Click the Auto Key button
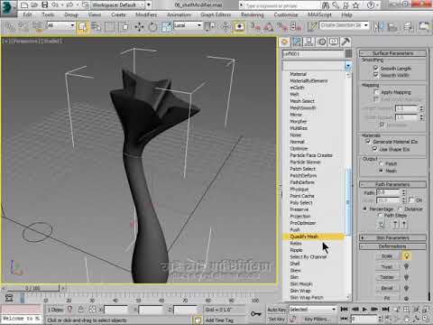 tap(276, 310)
